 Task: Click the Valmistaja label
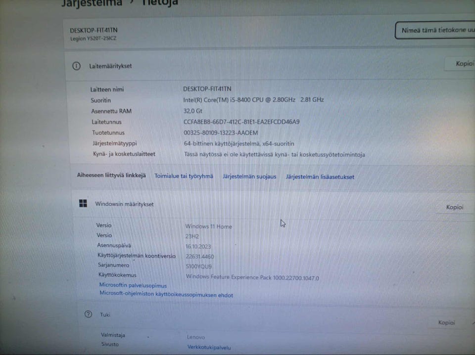113,335
